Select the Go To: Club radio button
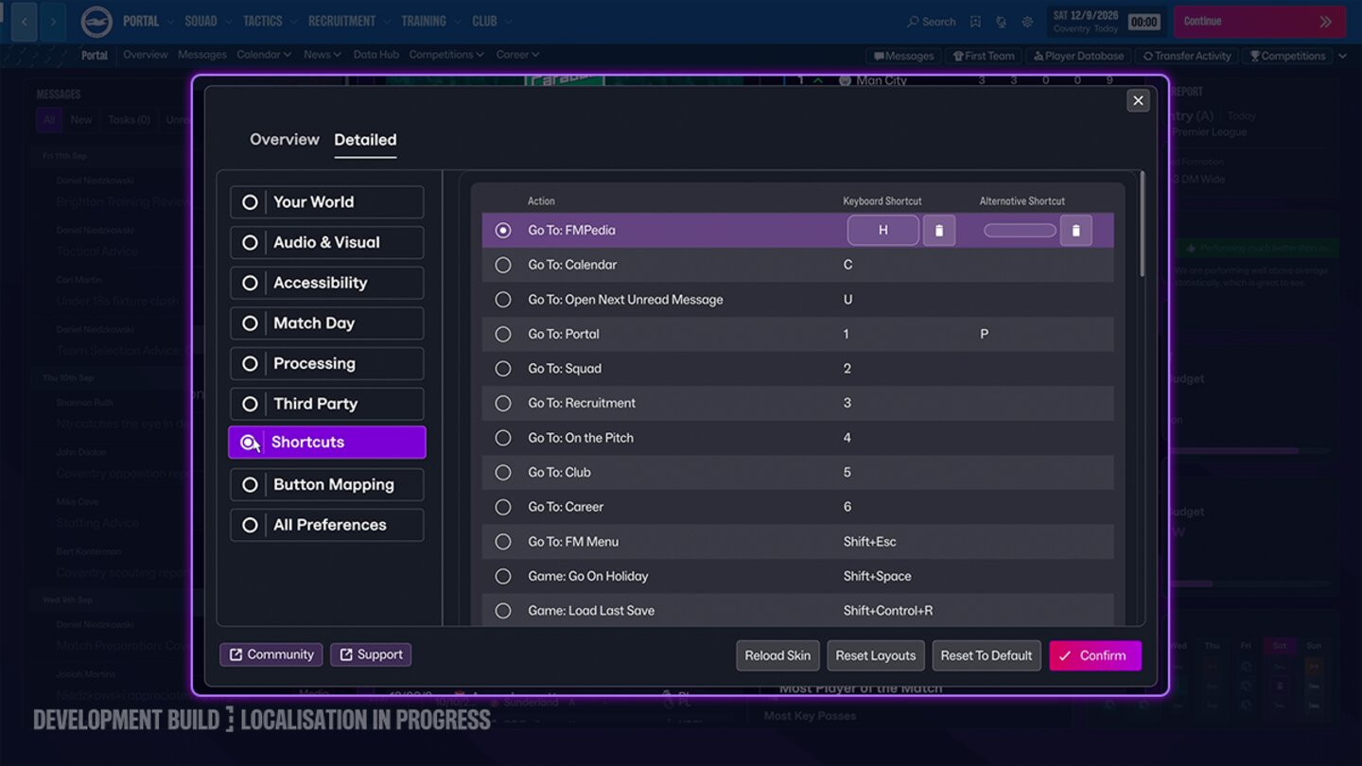 click(503, 472)
